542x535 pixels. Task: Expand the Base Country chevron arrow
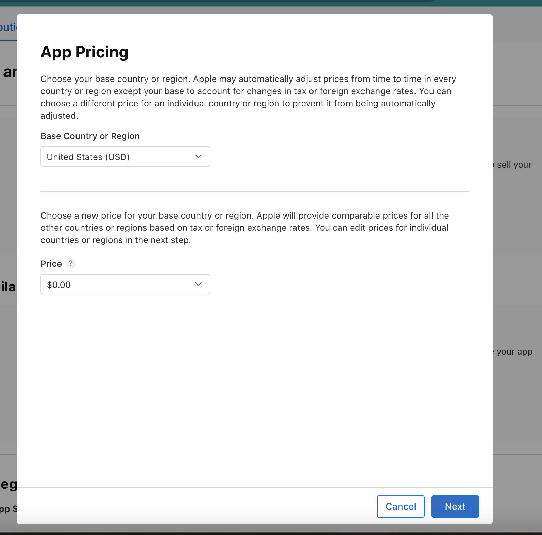(x=198, y=156)
